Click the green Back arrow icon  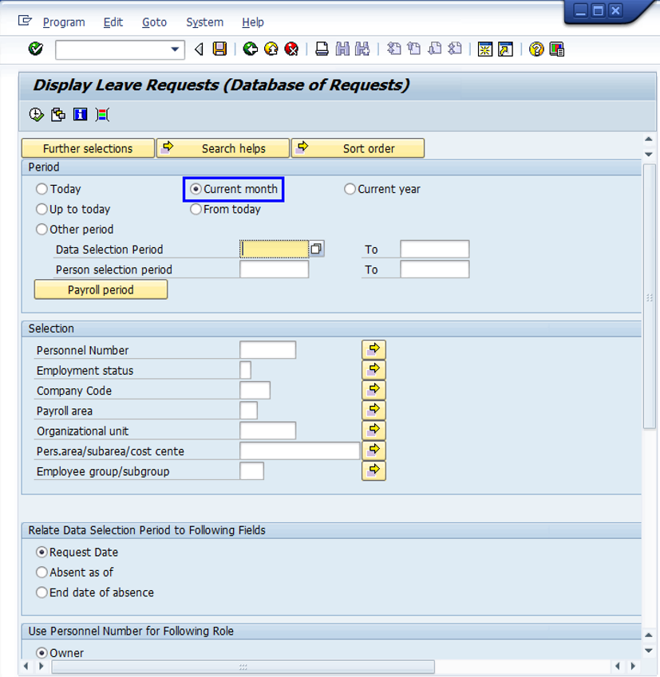[251, 49]
